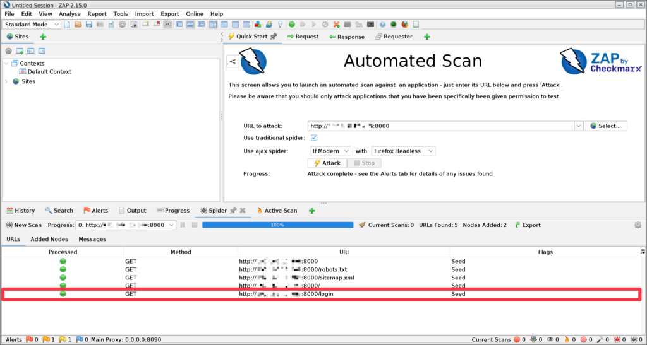Screen dimensions: 647x345
Task: Switch to the Active Scan tab
Action: click(x=277, y=211)
